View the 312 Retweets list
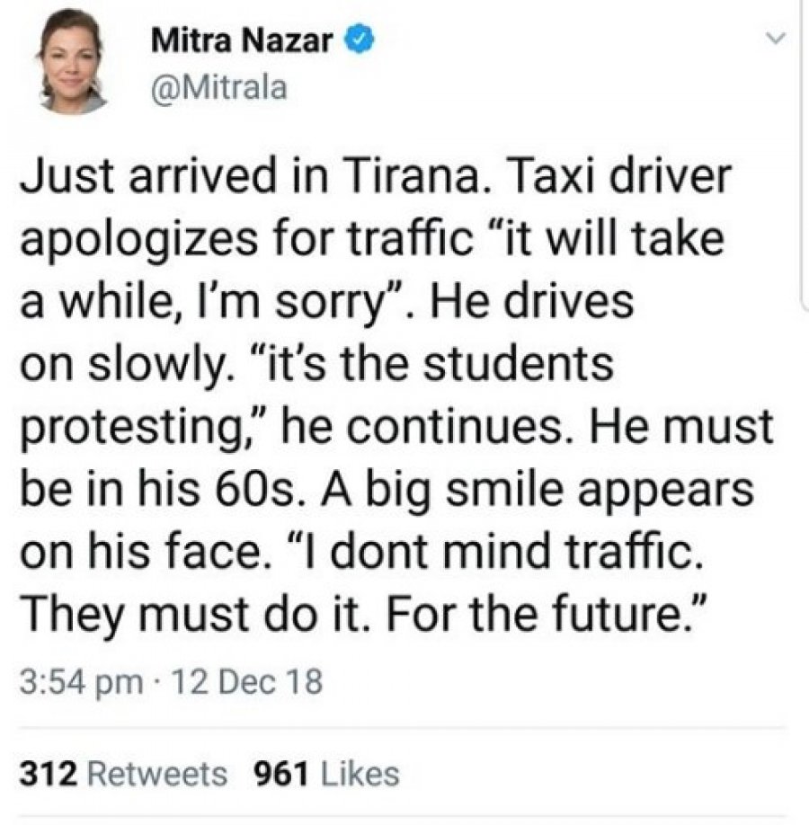The height and width of the screenshot is (825, 809). click(x=122, y=772)
